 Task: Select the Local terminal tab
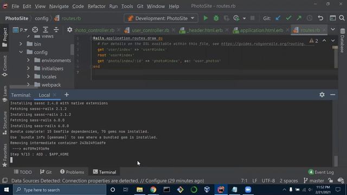[44, 95]
